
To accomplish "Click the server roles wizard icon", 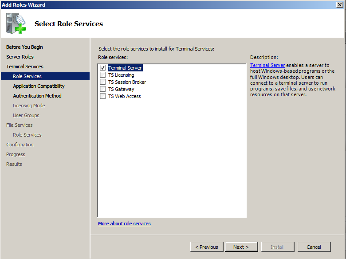I will click(16, 24).
